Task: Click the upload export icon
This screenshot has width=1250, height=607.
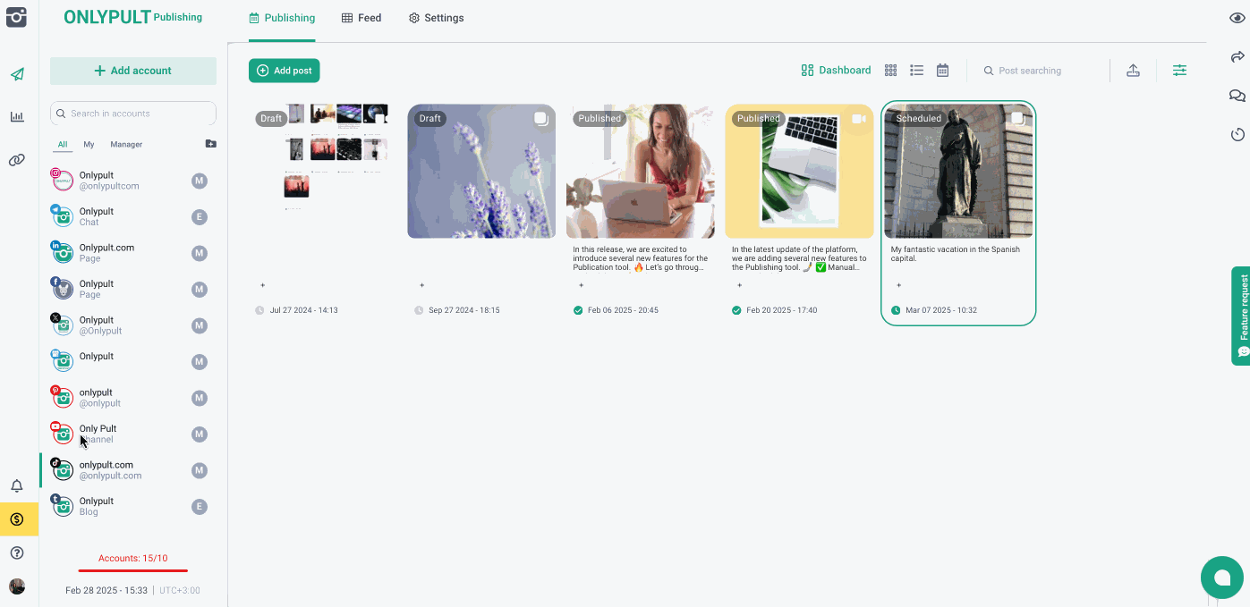Action: tap(1133, 71)
